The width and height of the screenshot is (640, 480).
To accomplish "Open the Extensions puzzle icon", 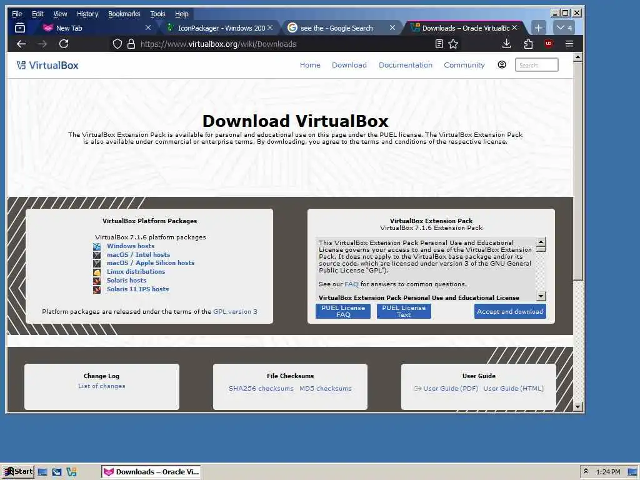I will click(x=528, y=44).
